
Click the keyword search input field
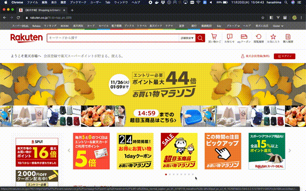113,38
